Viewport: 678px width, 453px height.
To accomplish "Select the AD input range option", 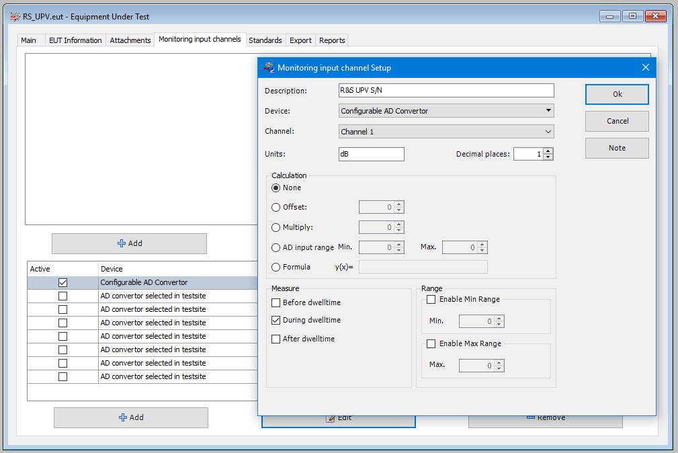I will (x=276, y=247).
